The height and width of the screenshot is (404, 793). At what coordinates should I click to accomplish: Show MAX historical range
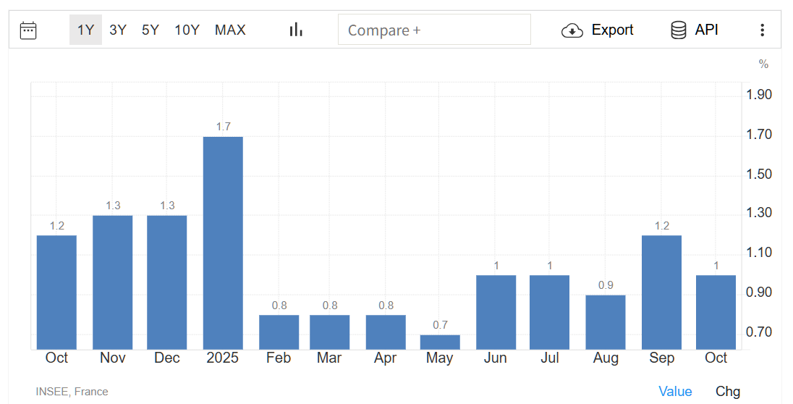coord(230,30)
